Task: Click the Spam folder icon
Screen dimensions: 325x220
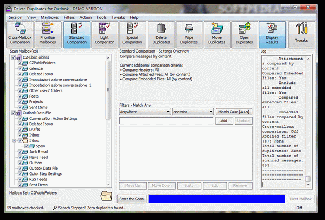Action: (x=32, y=146)
